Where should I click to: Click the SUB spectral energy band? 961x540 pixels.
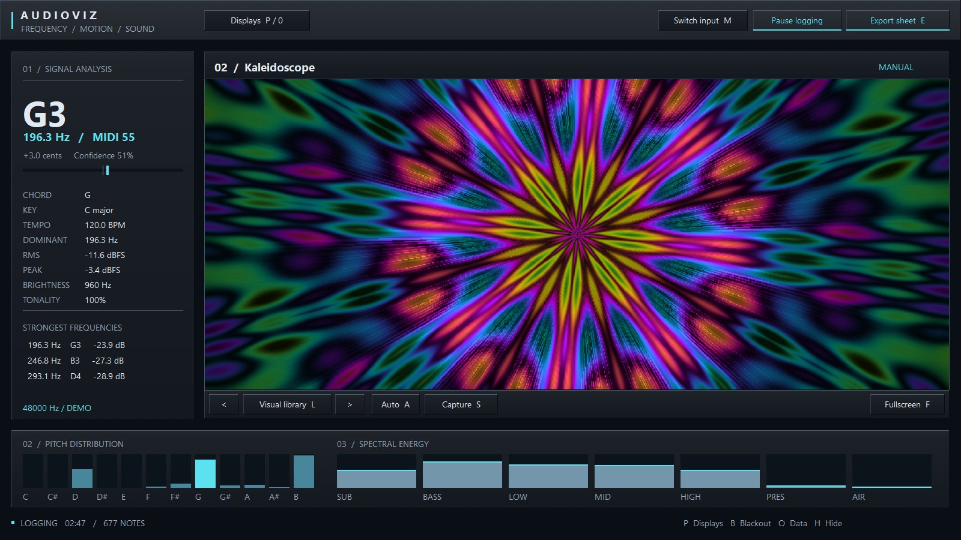pyautogui.click(x=377, y=471)
